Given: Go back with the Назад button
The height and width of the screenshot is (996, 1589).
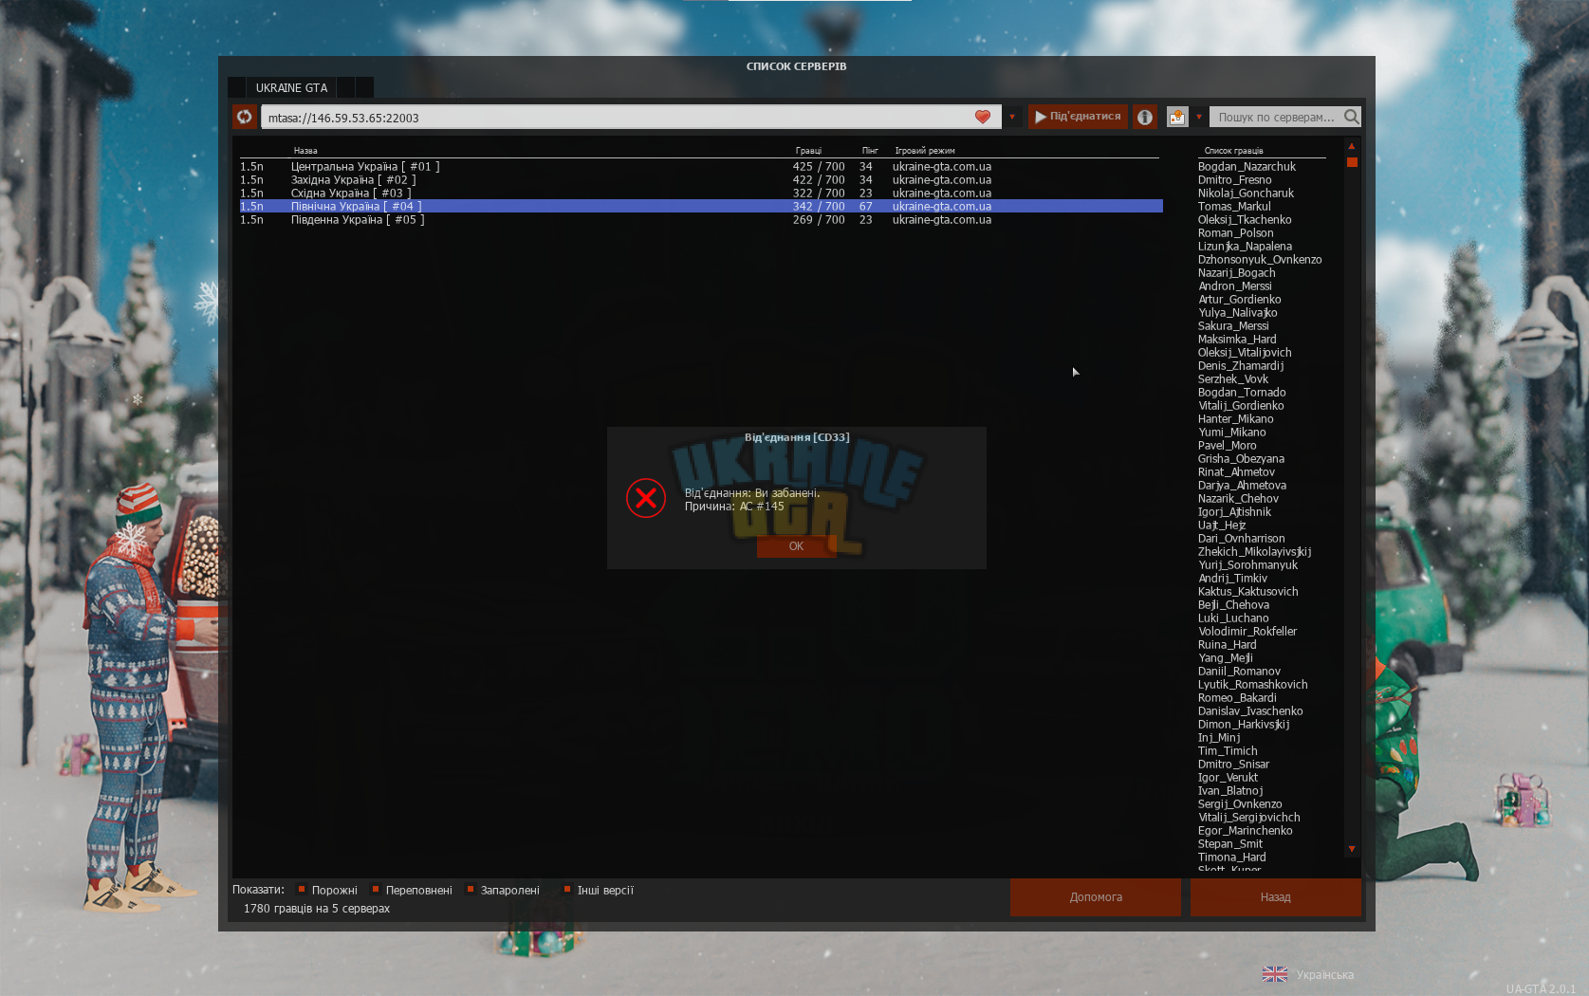Looking at the screenshot, I should [x=1276, y=897].
